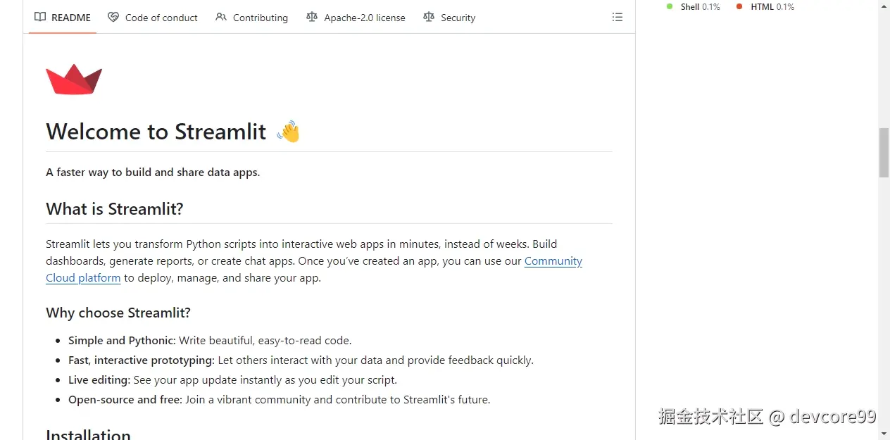Open the README tab
The image size is (890, 440).
point(63,18)
